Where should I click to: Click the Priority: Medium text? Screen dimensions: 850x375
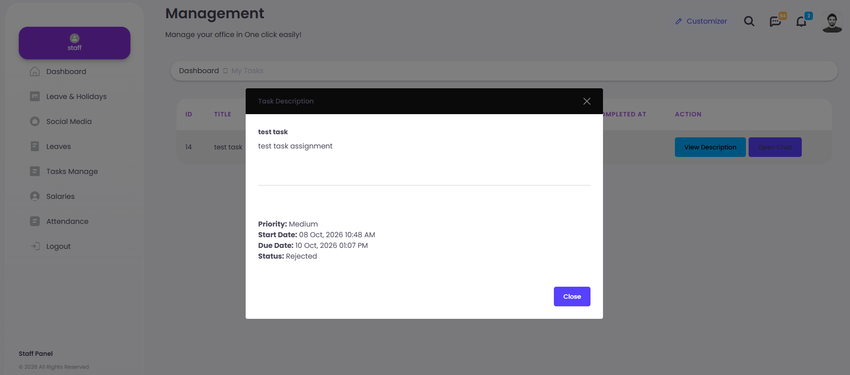(x=288, y=224)
